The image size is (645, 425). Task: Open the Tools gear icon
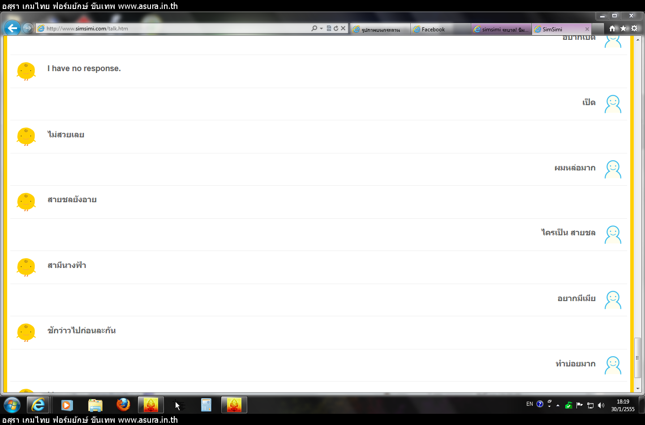point(634,28)
